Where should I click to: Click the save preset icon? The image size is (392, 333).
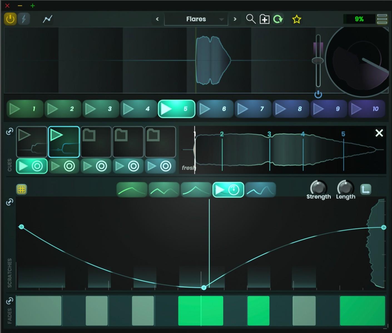264,19
